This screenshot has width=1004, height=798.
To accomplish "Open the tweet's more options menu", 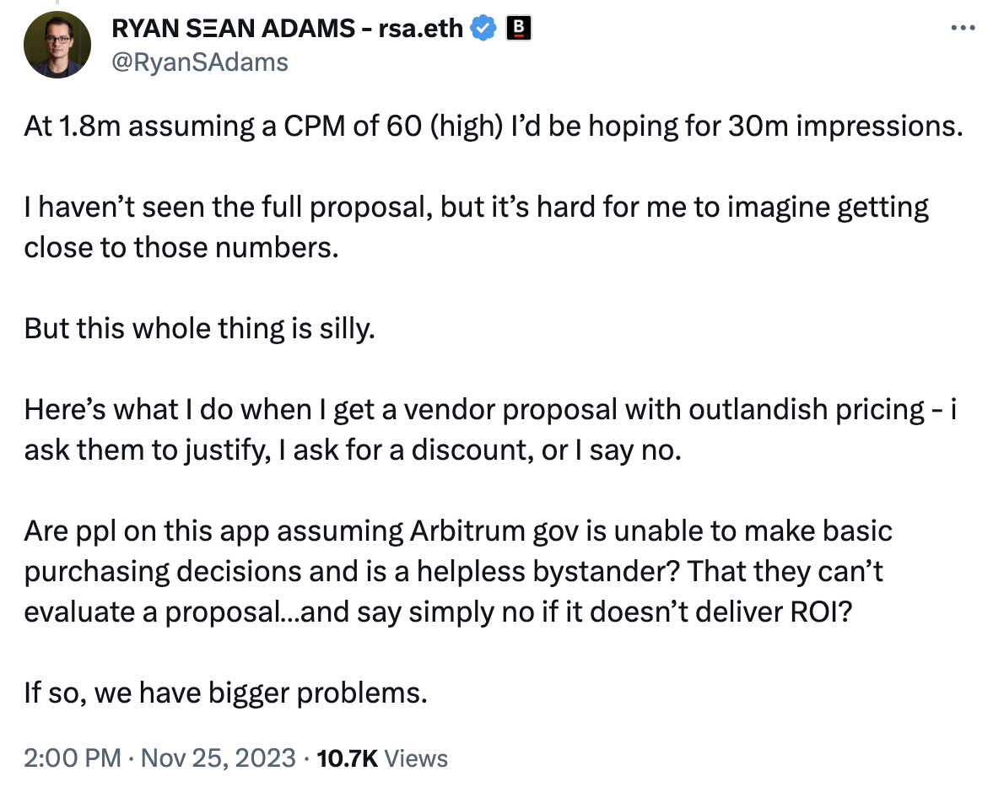I will click(962, 27).
